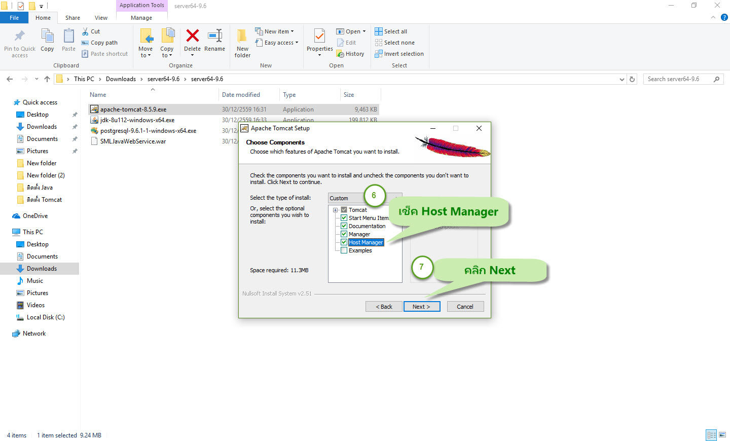The width and height of the screenshot is (730, 441).
Task: Click the Cut scissors icon
Action: [x=85, y=31]
